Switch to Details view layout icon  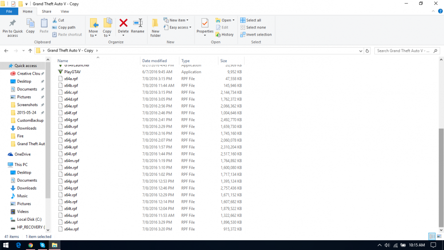coord(432,236)
